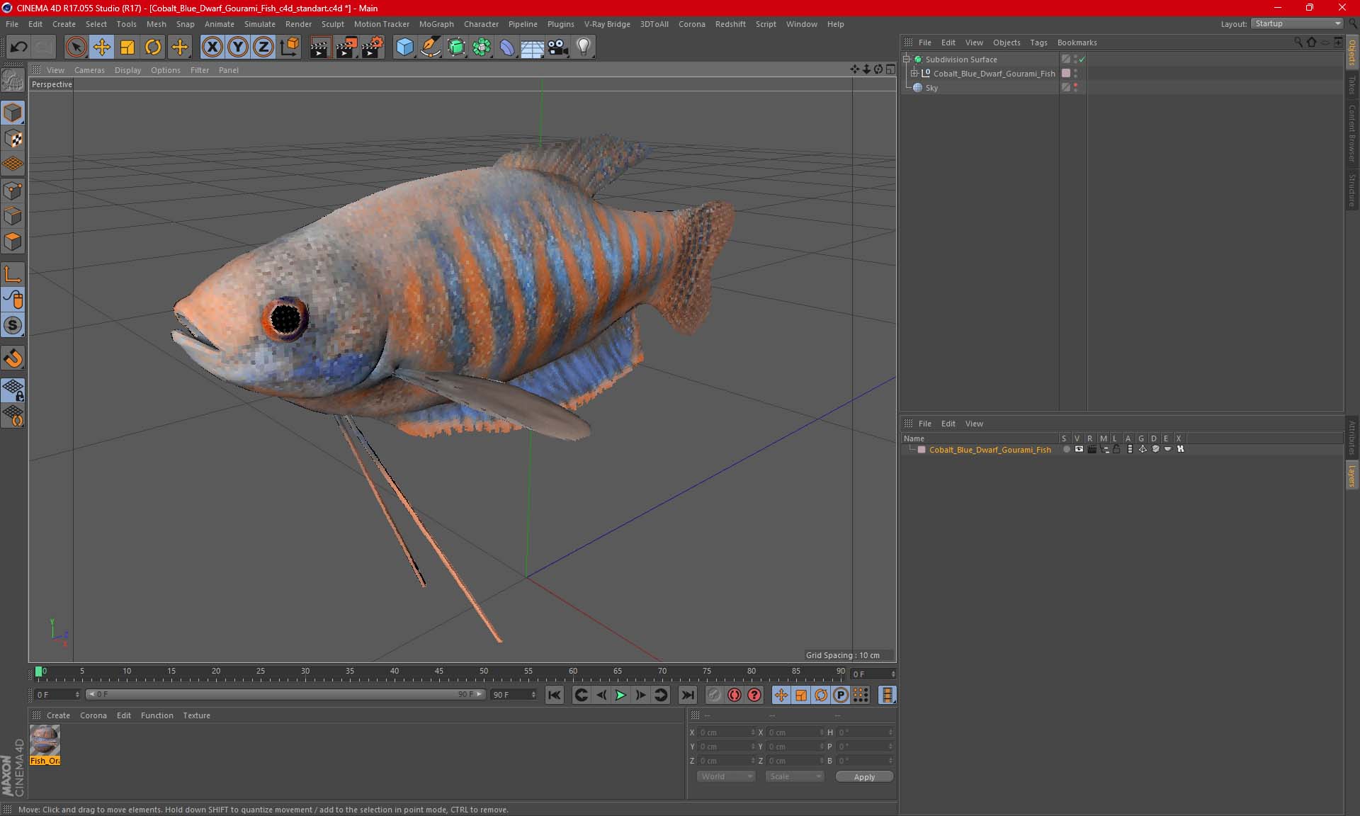Open the MoGraph menu

point(436,24)
